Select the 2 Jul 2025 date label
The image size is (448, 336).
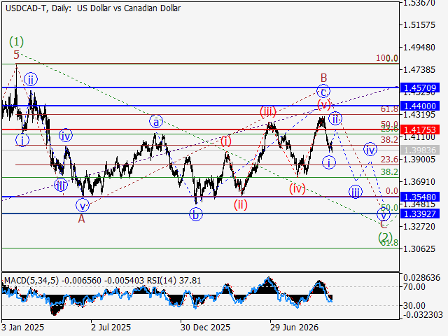[111, 327]
